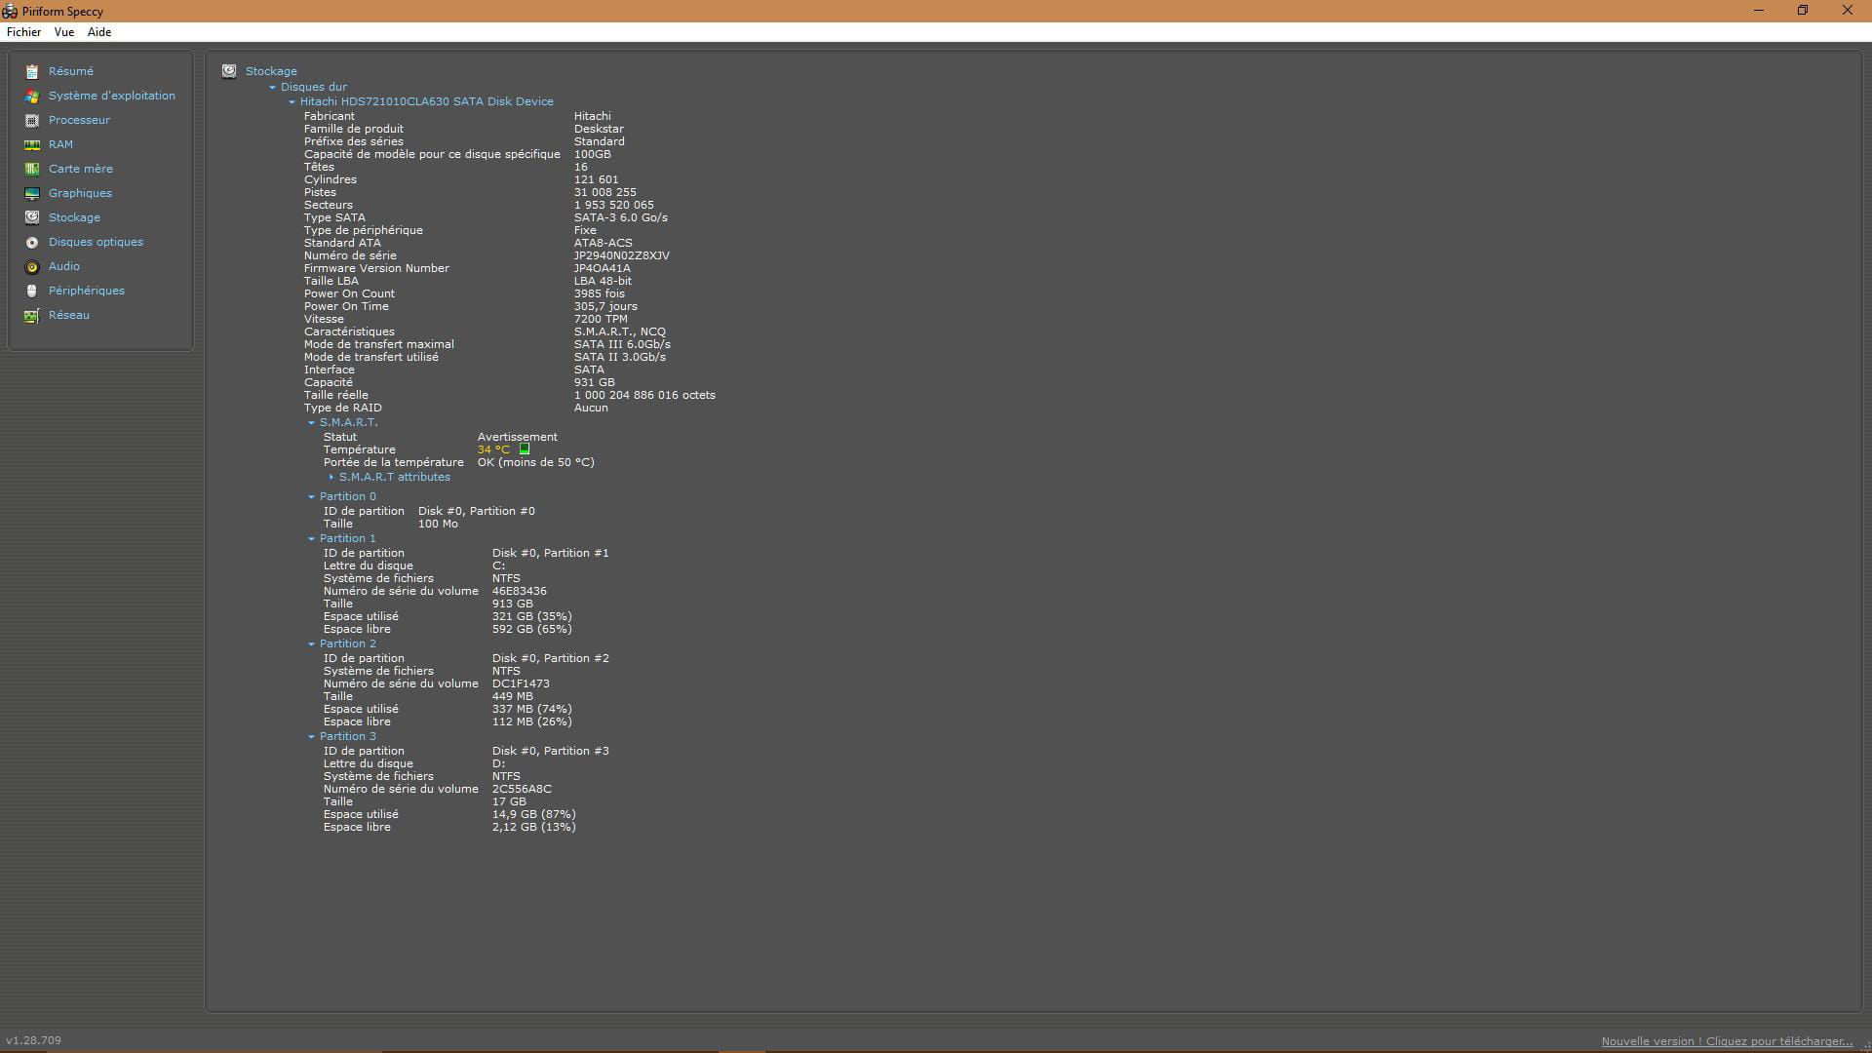Click SATA II 3.0Gb/s transfer mode value

click(619, 357)
